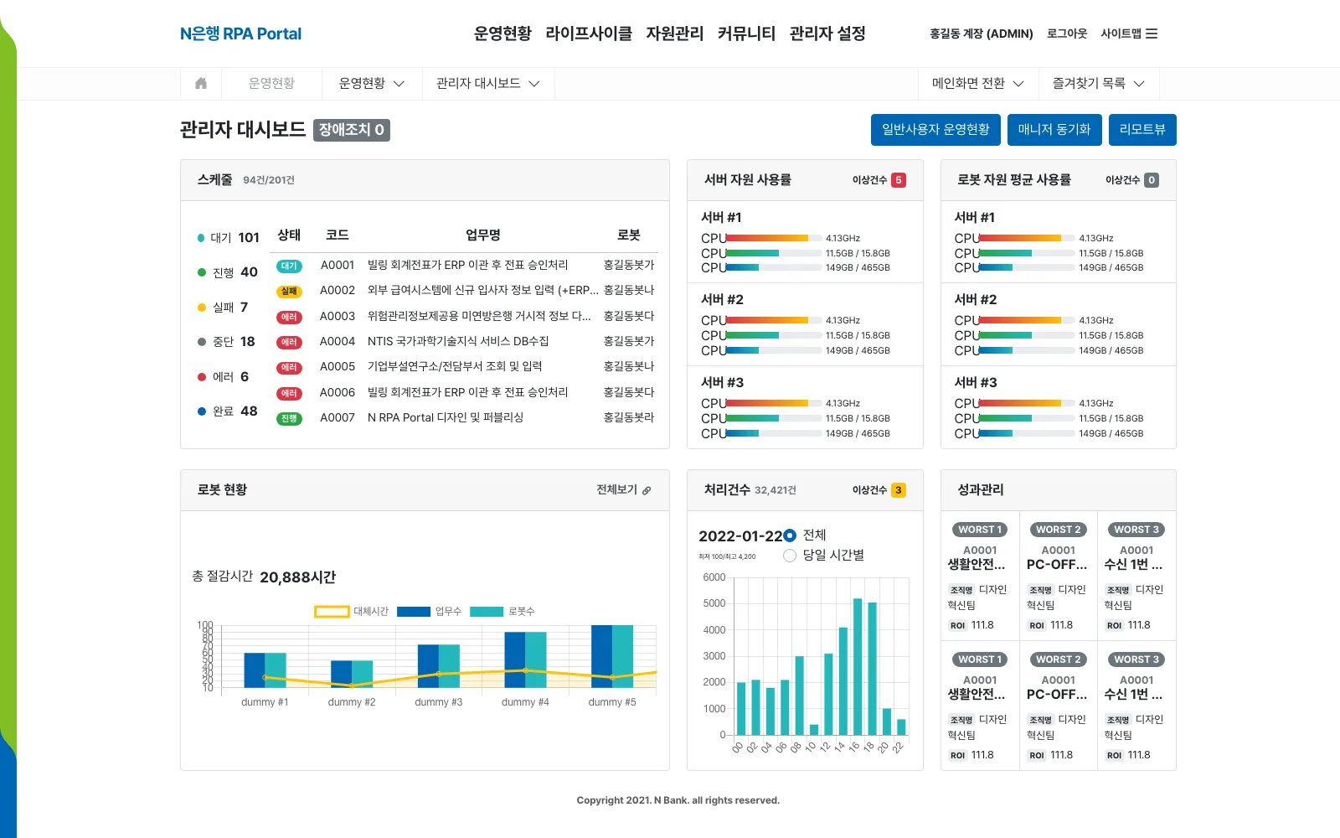Toggle the 대체시간 chart legend item

(x=351, y=612)
